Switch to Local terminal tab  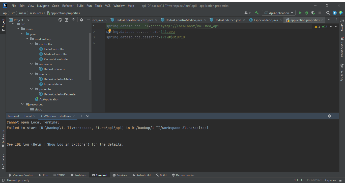(x=28, y=116)
